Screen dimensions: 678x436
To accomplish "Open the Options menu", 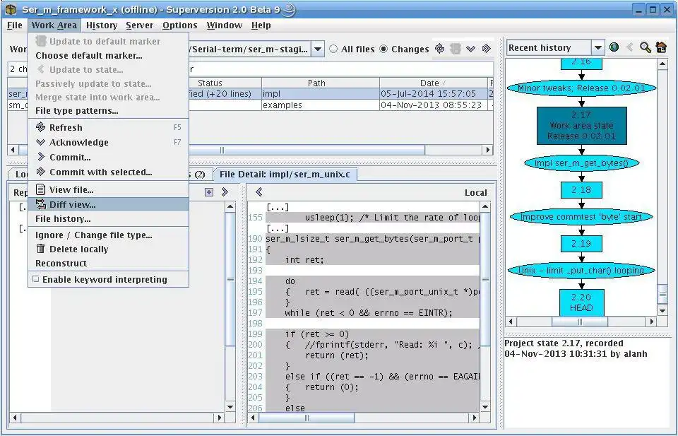I will point(180,25).
